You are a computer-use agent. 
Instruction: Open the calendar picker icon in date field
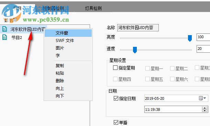[x=201, y=98]
